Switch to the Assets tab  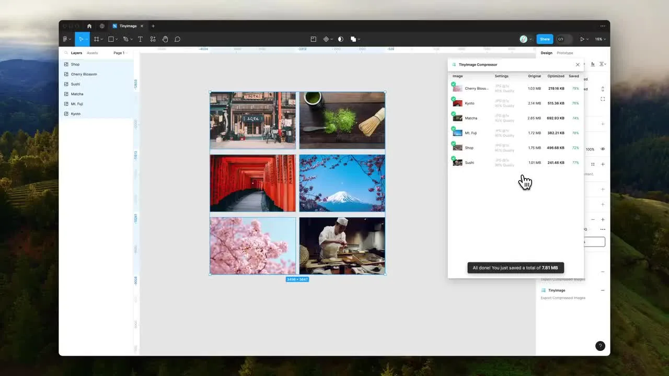[93, 53]
